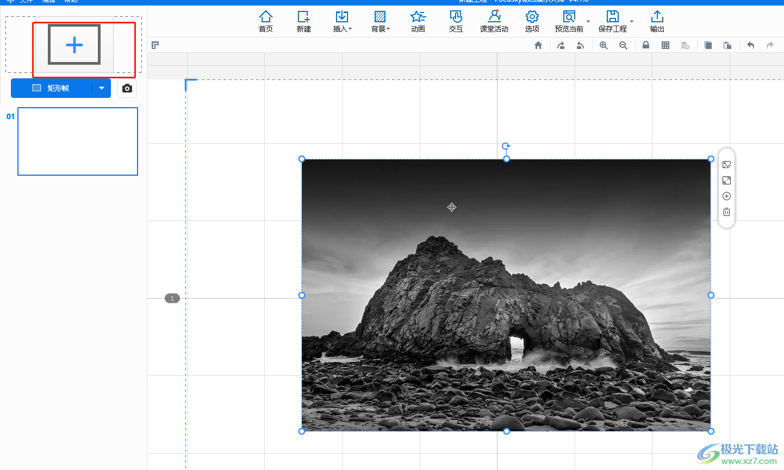Screen dimensions: 784x470
Task: Click the home view icon in secondary toolbar
Action: click(x=538, y=45)
